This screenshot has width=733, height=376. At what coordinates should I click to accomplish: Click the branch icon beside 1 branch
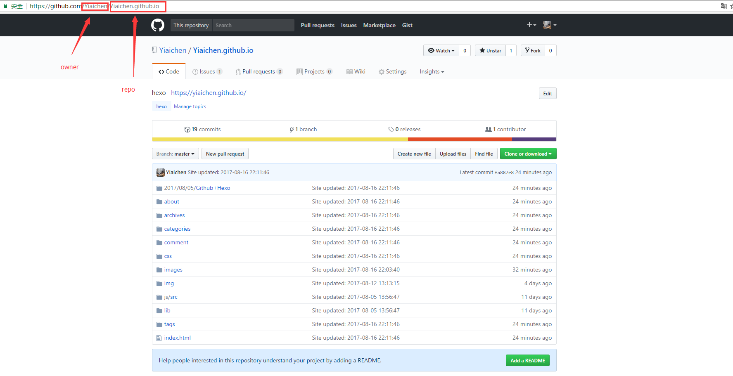(292, 130)
